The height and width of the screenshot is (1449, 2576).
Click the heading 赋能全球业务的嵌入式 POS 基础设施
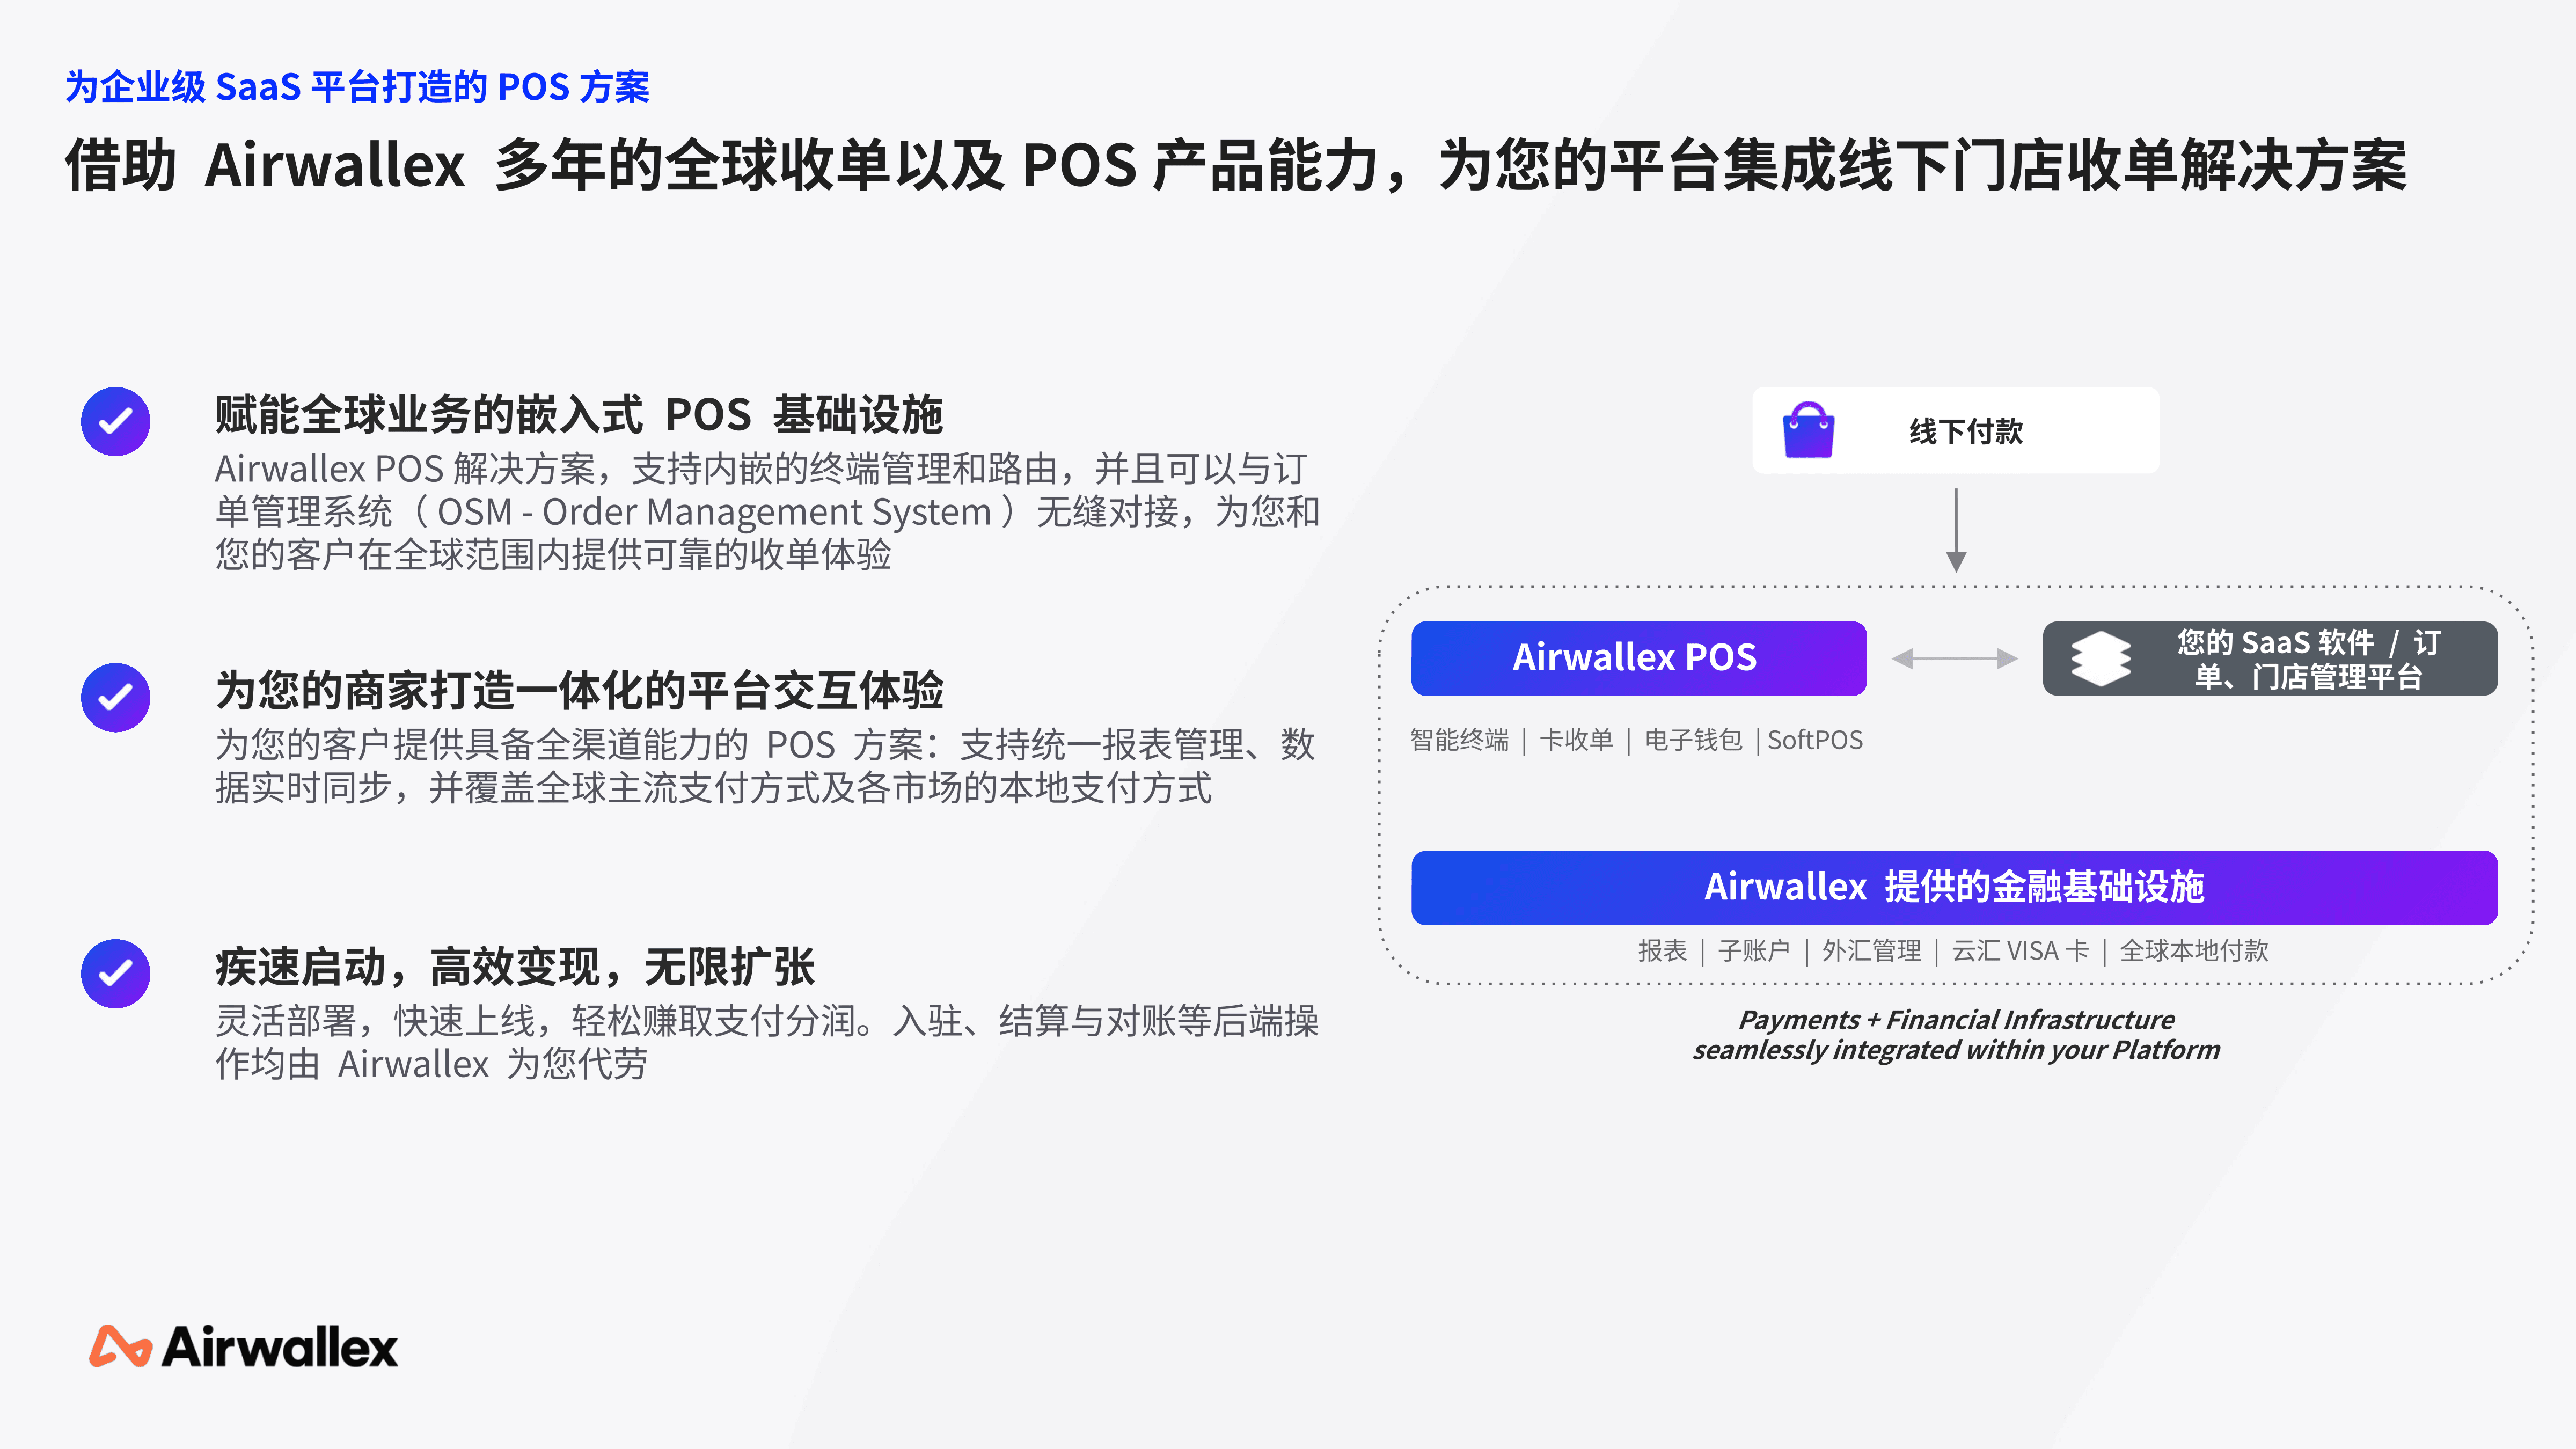(578, 414)
